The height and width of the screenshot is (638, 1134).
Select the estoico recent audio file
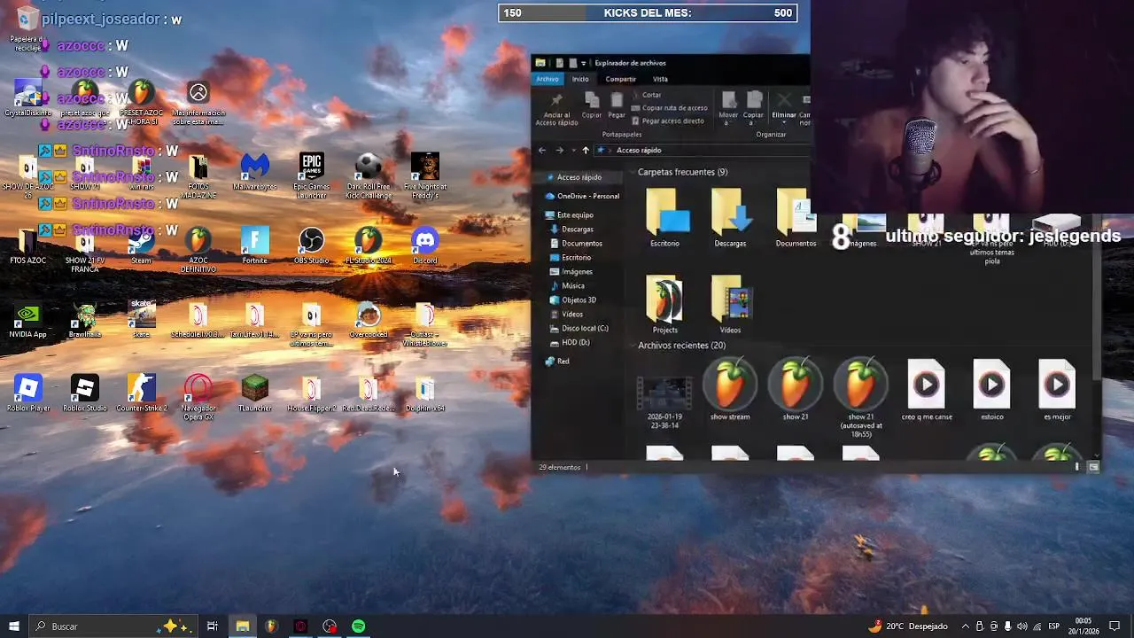coord(991,391)
